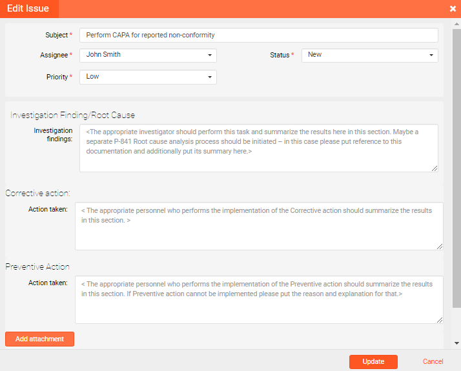Expand the Status dropdown set to New
This screenshot has width=461, height=371.
[x=369, y=55]
